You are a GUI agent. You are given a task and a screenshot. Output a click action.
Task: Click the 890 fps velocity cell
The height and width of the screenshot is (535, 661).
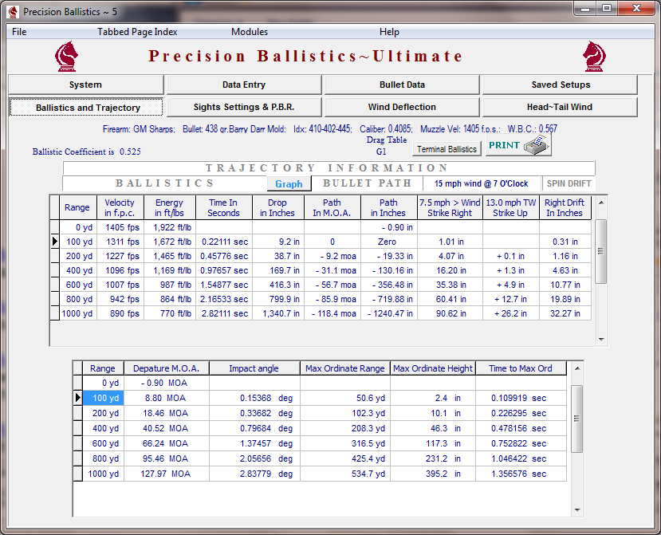(120, 313)
